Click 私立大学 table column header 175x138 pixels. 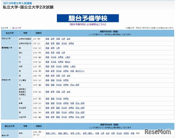pyautogui.click(x=10, y=33)
